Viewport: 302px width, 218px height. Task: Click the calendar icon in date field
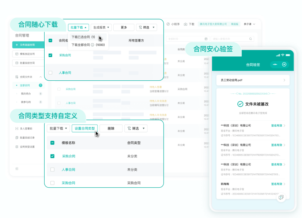[x=206, y=39]
